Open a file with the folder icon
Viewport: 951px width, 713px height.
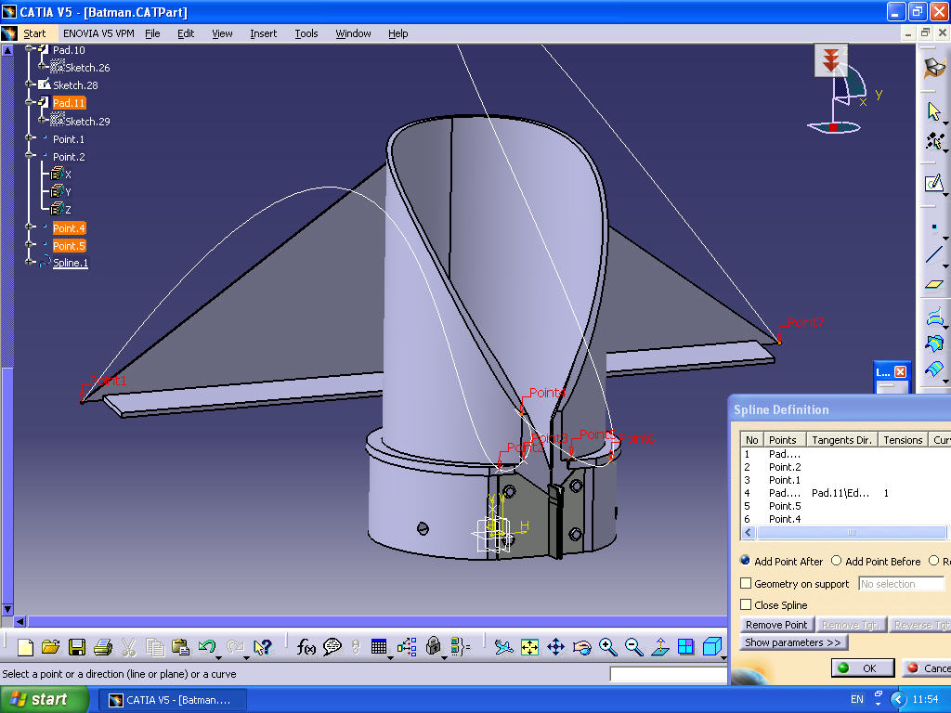[51, 647]
